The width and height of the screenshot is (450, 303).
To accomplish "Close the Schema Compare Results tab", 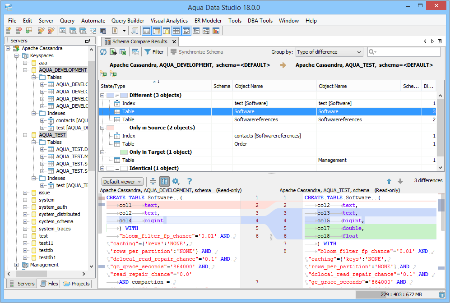I will (x=174, y=41).
